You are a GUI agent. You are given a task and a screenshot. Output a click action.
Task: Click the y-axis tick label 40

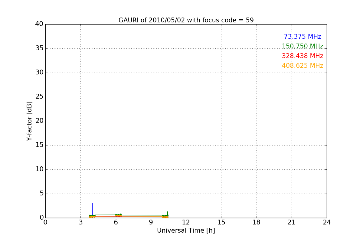[39, 24]
